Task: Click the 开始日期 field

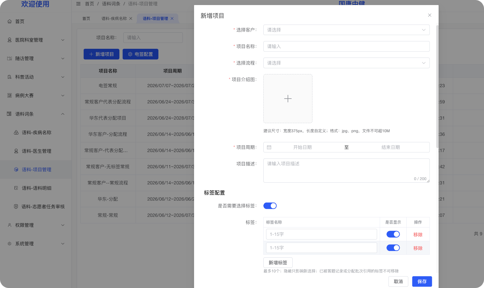Action: tap(302, 147)
